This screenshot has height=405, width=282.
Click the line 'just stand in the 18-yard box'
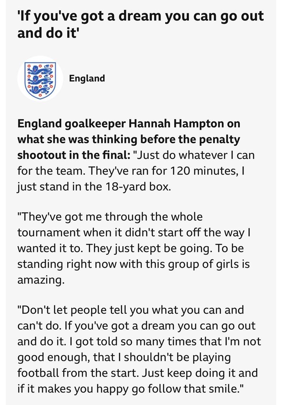(x=94, y=186)
